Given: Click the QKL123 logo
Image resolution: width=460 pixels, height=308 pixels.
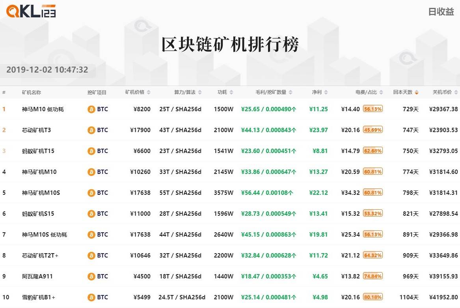Looking at the screenshot, I should (x=31, y=11).
